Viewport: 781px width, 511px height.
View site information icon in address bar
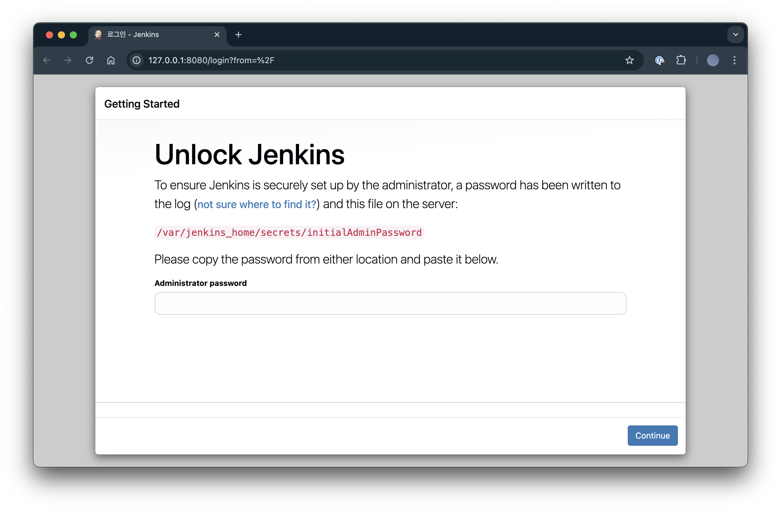137,61
